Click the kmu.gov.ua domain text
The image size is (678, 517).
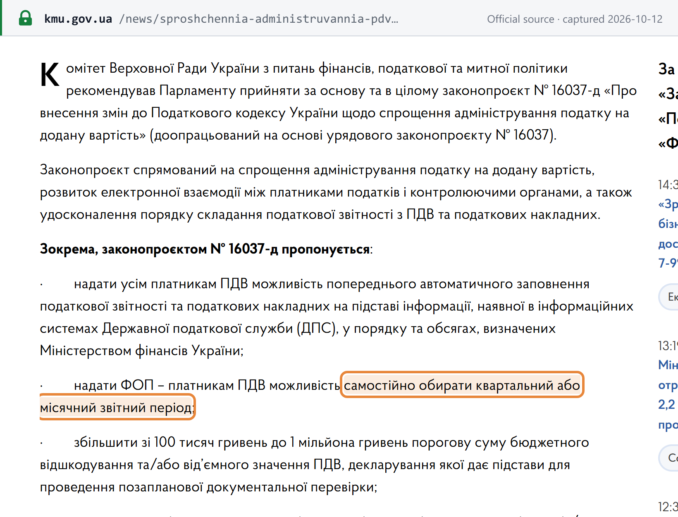point(78,19)
